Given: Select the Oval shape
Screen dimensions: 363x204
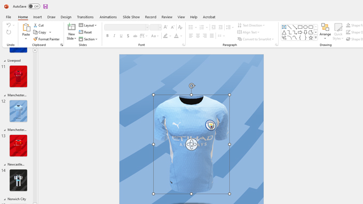Looking at the screenshot, I should pos(305,27).
